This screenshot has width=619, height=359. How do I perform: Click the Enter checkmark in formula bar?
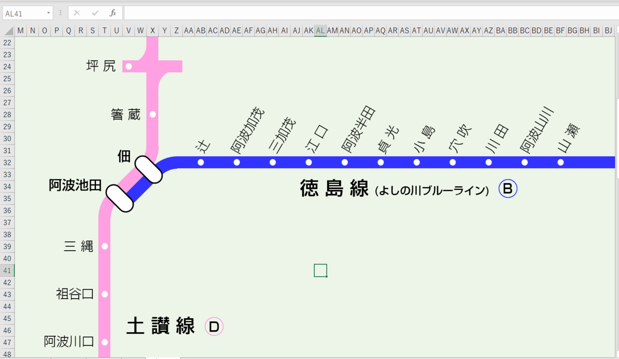click(95, 13)
